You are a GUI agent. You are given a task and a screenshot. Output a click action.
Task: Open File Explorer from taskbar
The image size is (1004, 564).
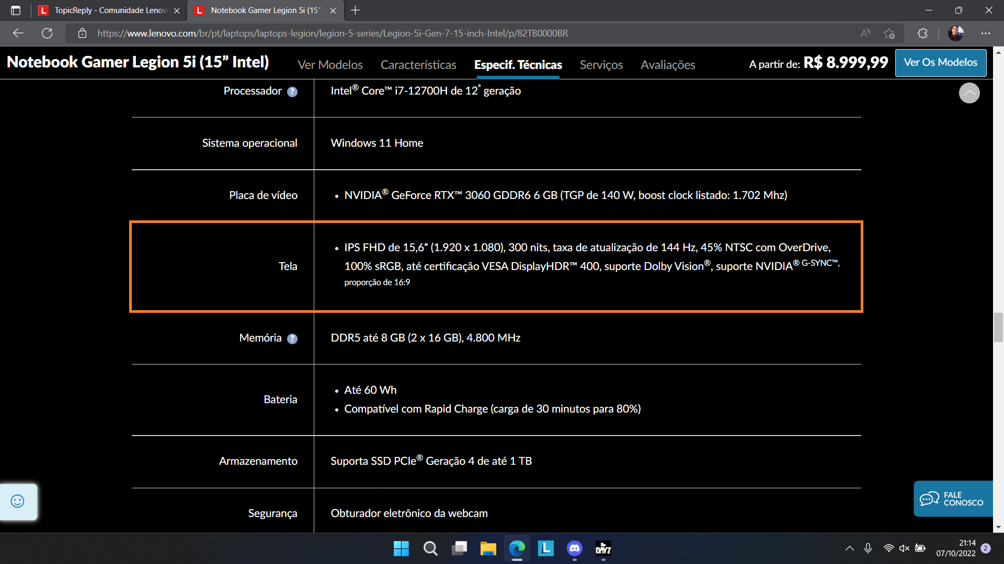click(x=488, y=548)
